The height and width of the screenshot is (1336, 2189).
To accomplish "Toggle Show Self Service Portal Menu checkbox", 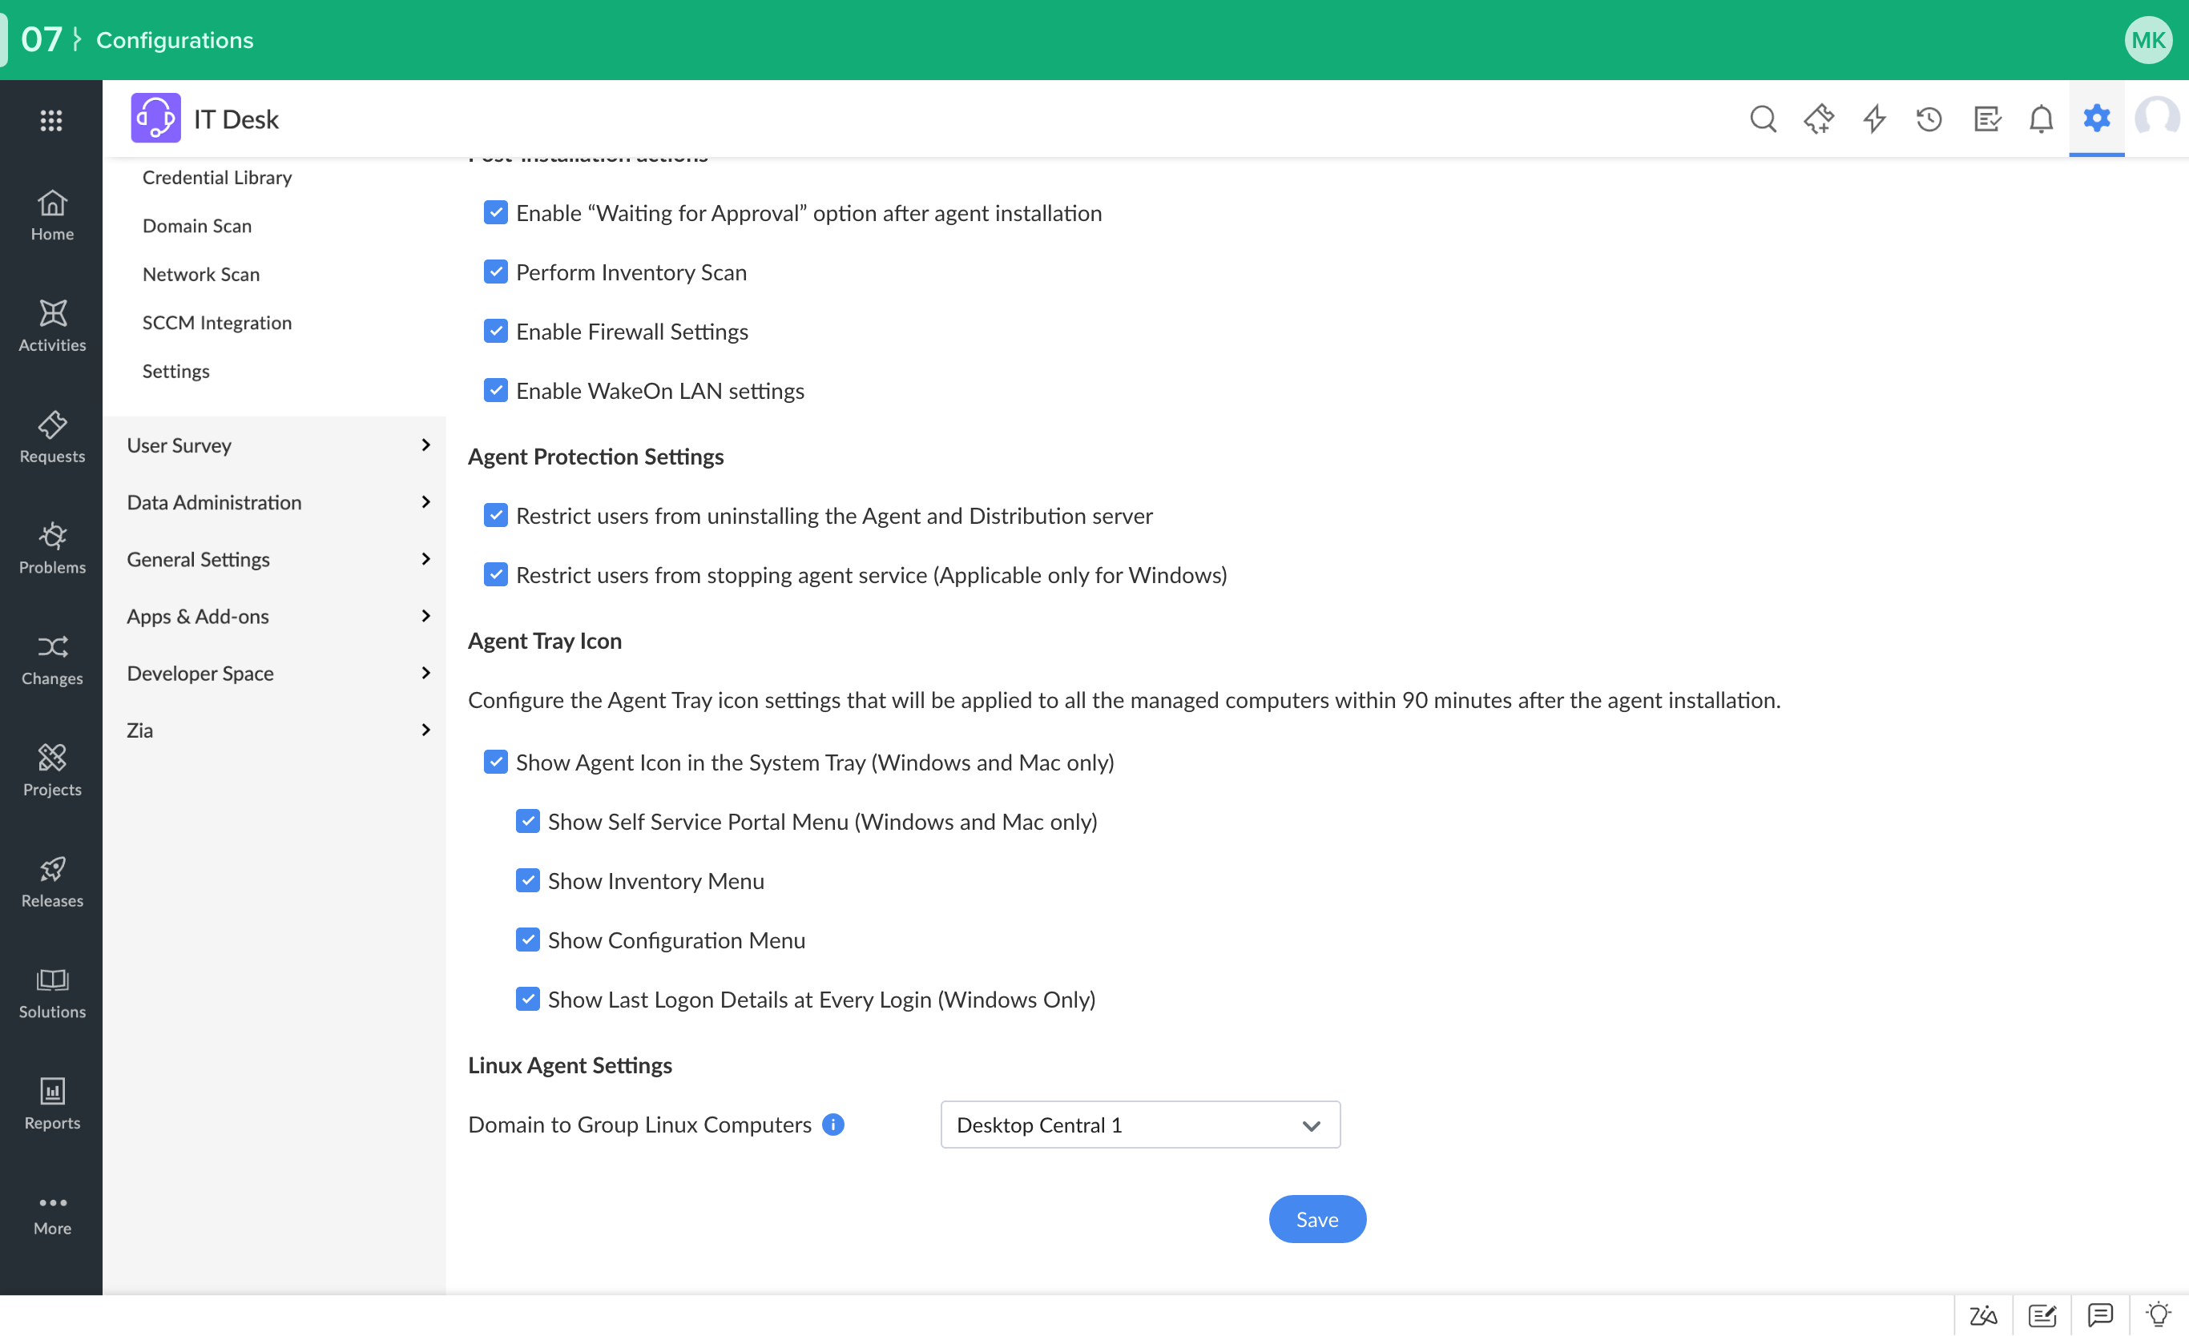I will [528, 822].
